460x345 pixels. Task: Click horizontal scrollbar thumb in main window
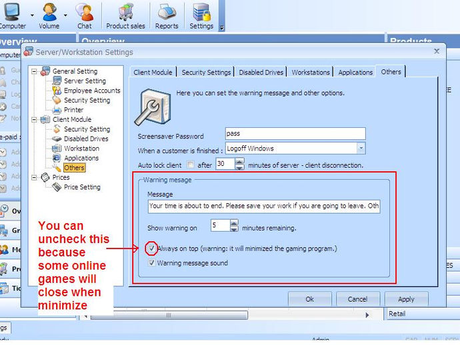point(169,315)
